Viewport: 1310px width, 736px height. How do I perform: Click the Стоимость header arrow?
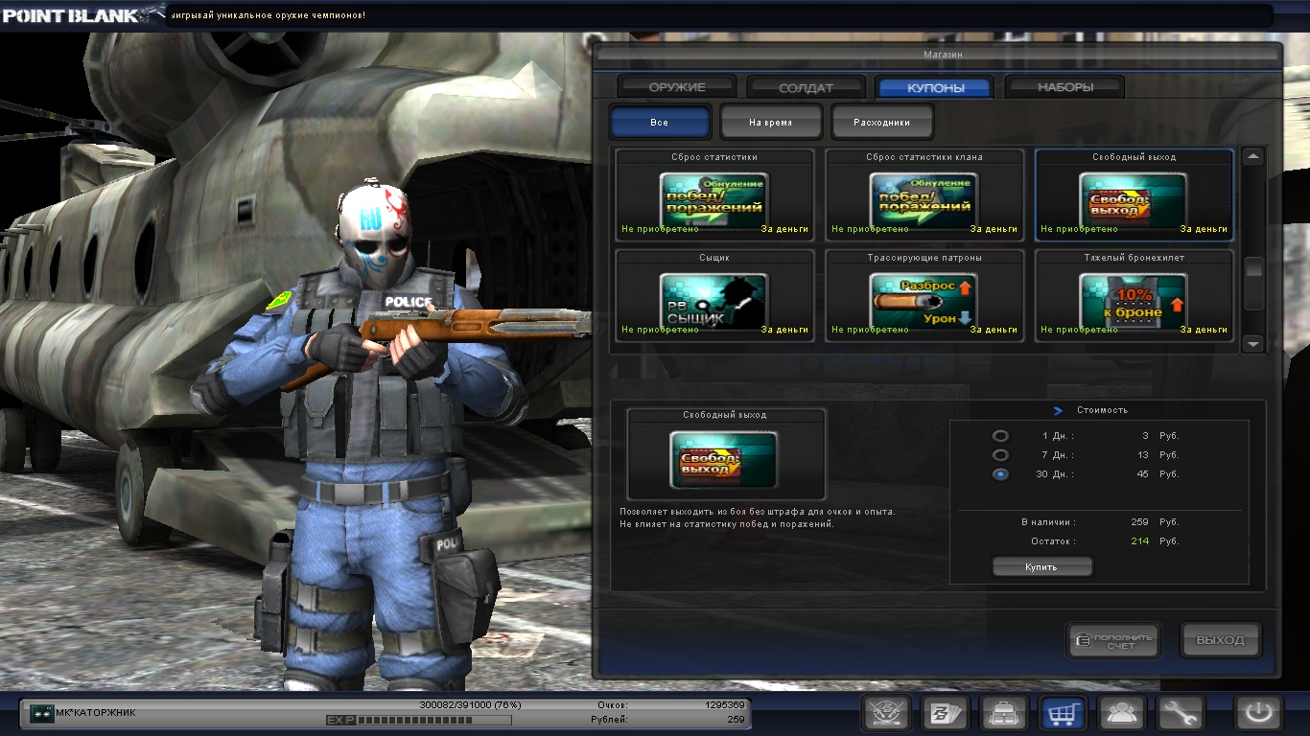tap(1058, 410)
